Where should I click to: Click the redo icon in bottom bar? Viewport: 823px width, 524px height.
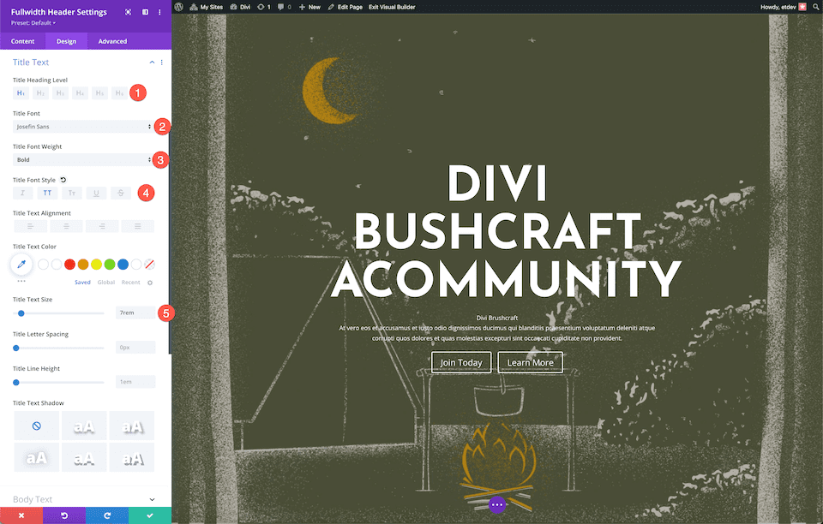click(x=106, y=515)
